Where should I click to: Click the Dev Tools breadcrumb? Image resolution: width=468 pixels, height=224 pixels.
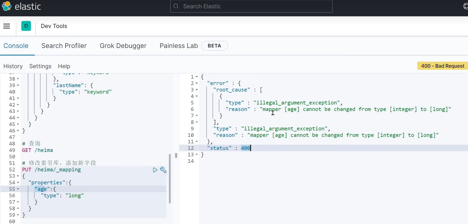(x=54, y=26)
